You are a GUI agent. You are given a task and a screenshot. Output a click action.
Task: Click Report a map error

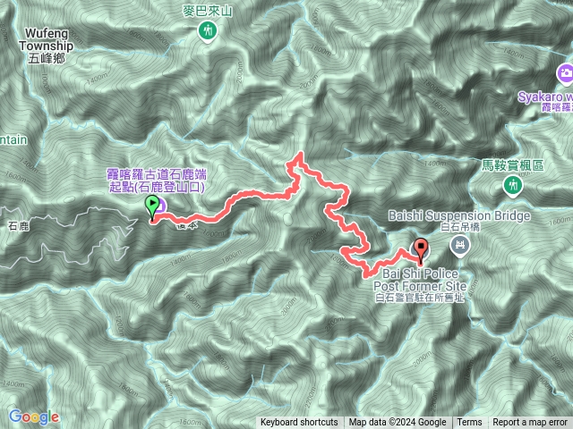click(529, 423)
